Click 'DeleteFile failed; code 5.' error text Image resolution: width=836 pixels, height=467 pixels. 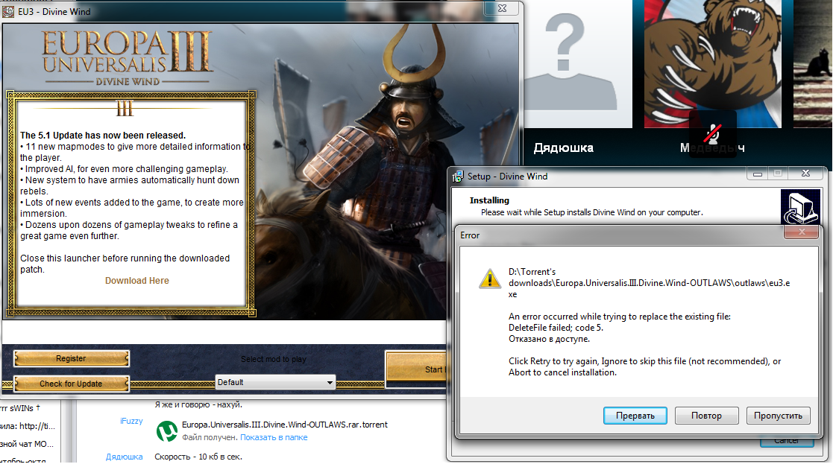click(556, 328)
